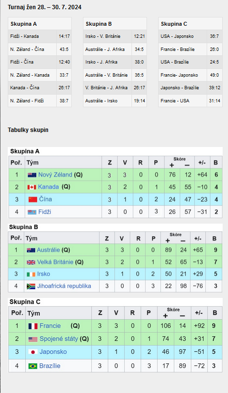Viewport: 228px width, 393px height.
Task: Click the Brazil flag icon
Action: (x=33, y=366)
